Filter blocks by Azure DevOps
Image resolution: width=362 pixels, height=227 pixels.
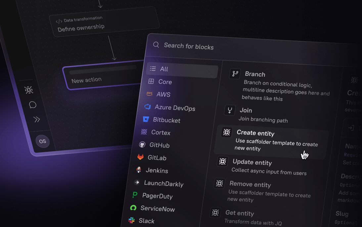click(x=174, y=108)
